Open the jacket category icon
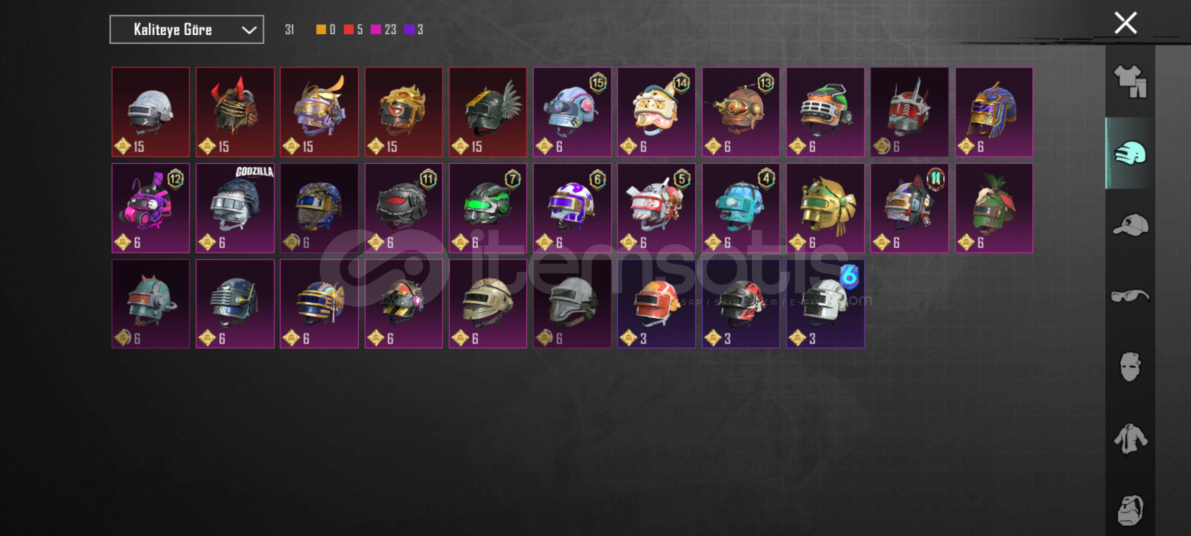Screen dimensions: 1191x536 coord(1130,439)
